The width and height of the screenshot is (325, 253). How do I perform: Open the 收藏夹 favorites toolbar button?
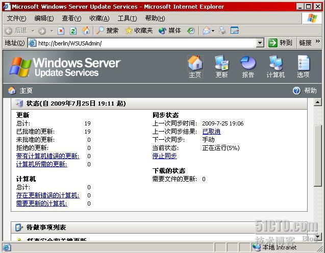pyautogui.click(x=139, y=31)
